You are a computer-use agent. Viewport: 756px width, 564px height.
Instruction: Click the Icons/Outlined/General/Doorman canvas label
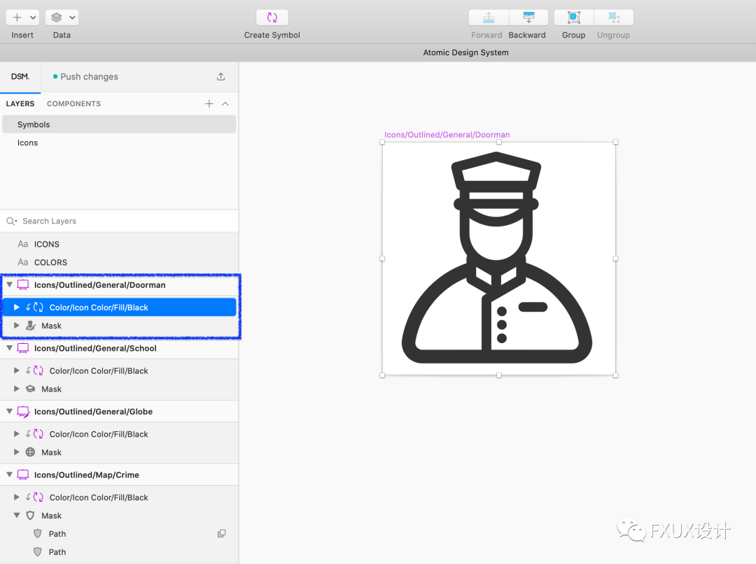[447, 135]
